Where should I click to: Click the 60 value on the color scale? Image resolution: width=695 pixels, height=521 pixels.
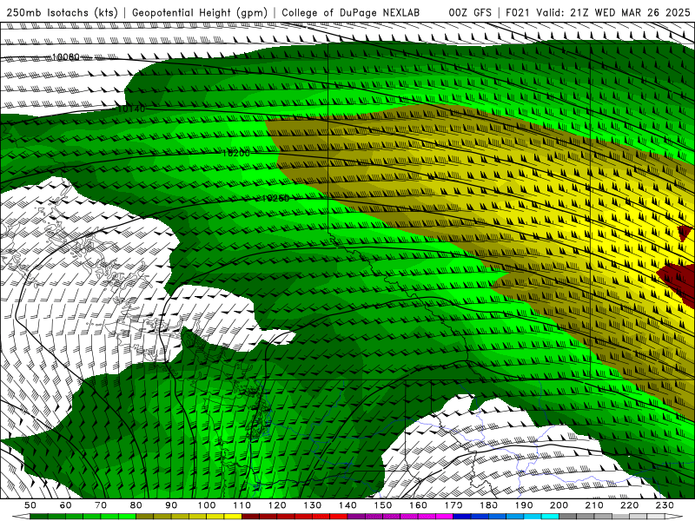pos(65,505)
